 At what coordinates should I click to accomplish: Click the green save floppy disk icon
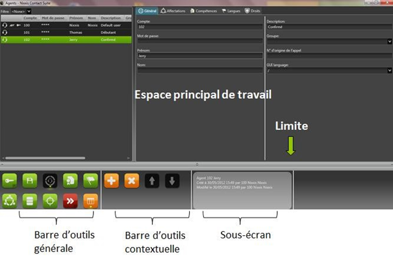point(30,181)
